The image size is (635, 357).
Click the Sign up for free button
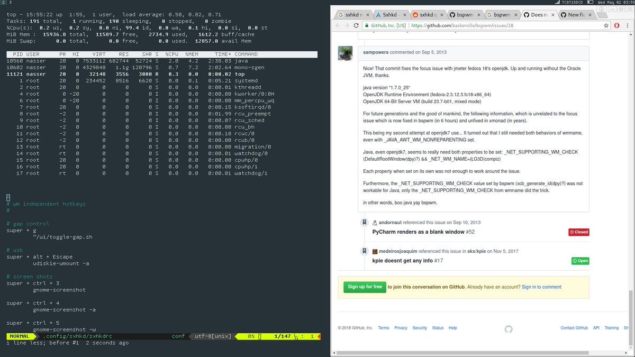coord(364,287)
